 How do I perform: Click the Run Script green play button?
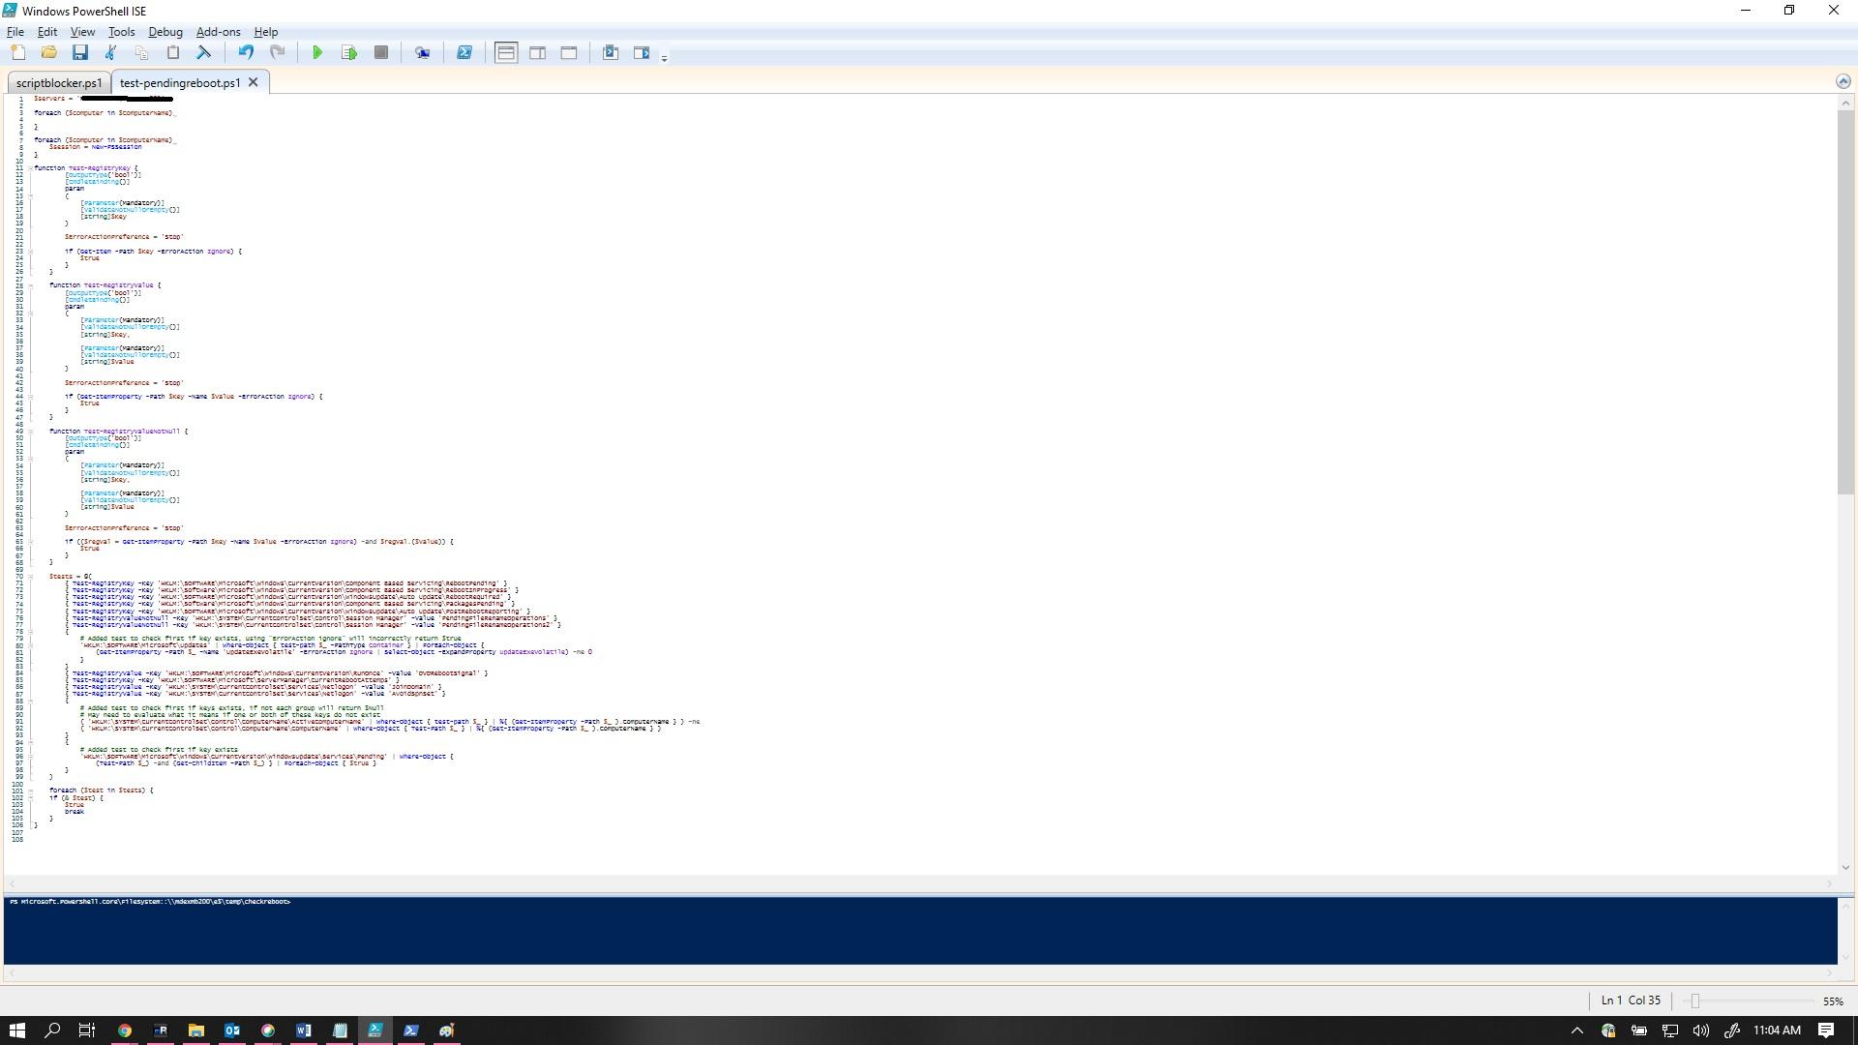coord(317,53)
